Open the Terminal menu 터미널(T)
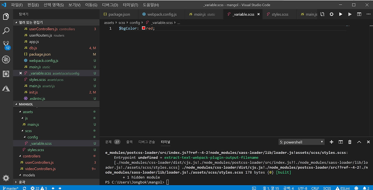373x190 pixels. click(131, 5)
